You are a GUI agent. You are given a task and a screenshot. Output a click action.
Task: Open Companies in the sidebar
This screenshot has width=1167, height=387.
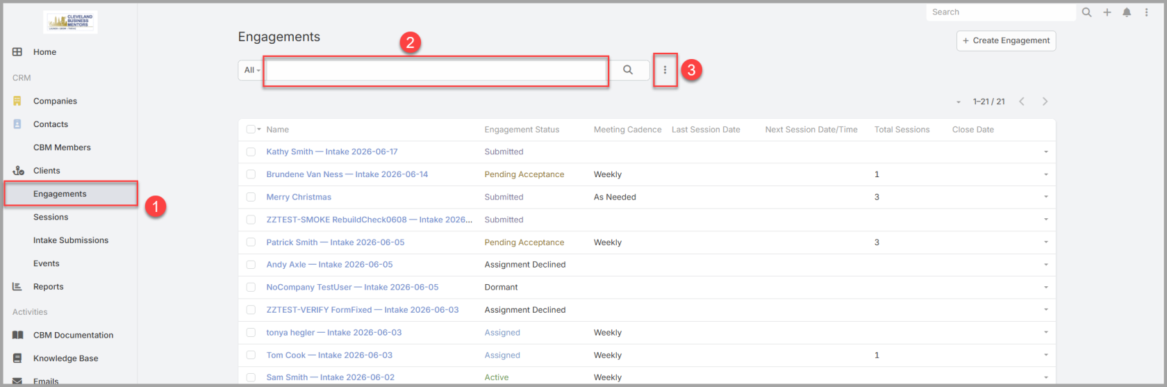(x=55, y=101)
